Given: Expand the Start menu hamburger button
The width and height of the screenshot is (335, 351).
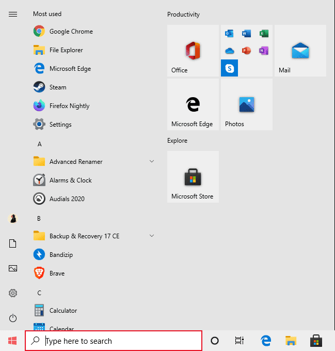Looking at the screenshot, I should pos(13,14).
